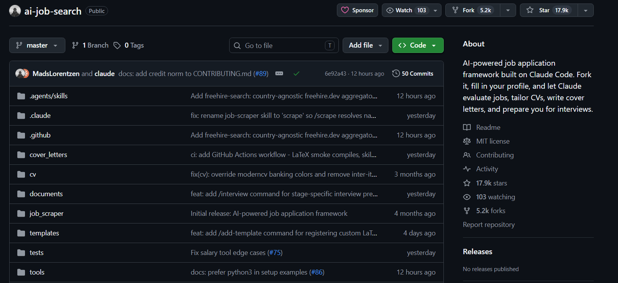618x283 pixels.
Task: Open the .github folder
Action: (x=40, y=135)
